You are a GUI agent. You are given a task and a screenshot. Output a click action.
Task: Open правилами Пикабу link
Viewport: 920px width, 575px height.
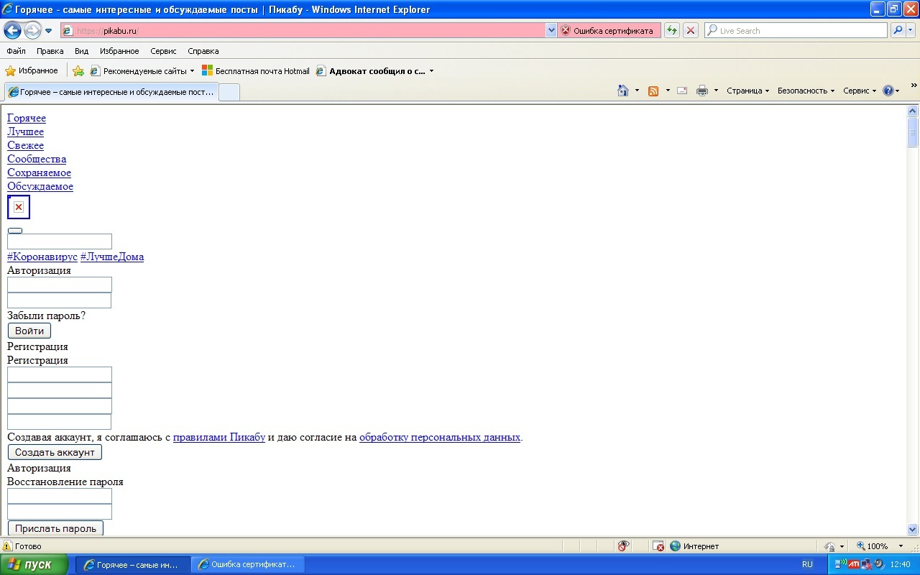pyautogui.click(x=219, y=437)
